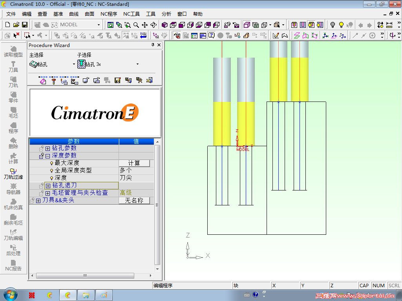The width and height of the screenshot is (402, 301).
Task: Select the Rotate view icon
Action: 153,25
